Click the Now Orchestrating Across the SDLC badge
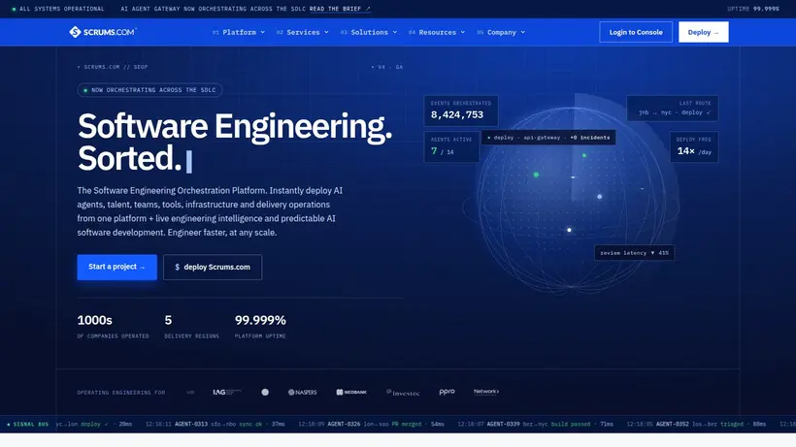Image resolution: width=796 pixels, height=447 pixels. tap(149, 90)
